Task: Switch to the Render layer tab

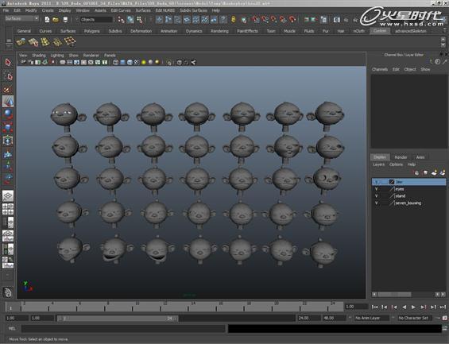Action: click(x=401, y=157)
